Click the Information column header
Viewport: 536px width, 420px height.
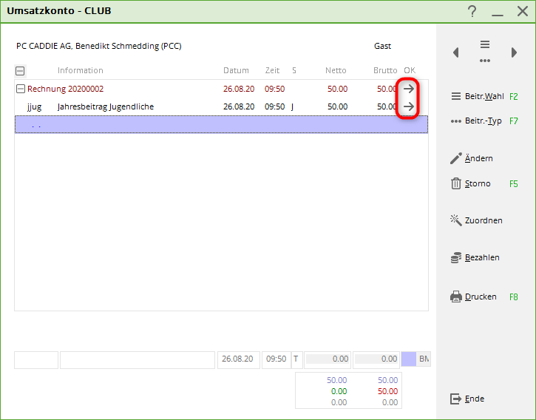pyautogui.click(x=81, y=70)
